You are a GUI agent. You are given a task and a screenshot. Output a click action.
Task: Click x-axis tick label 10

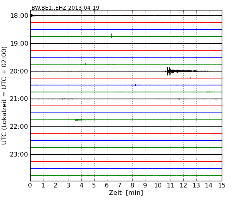click(x=158, y=186)
